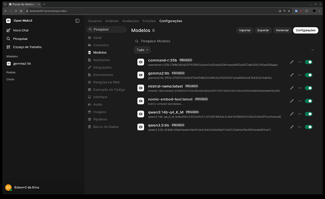325x199 pixels.
Task: Select the Configurações top tab
Action: point(171,21)
